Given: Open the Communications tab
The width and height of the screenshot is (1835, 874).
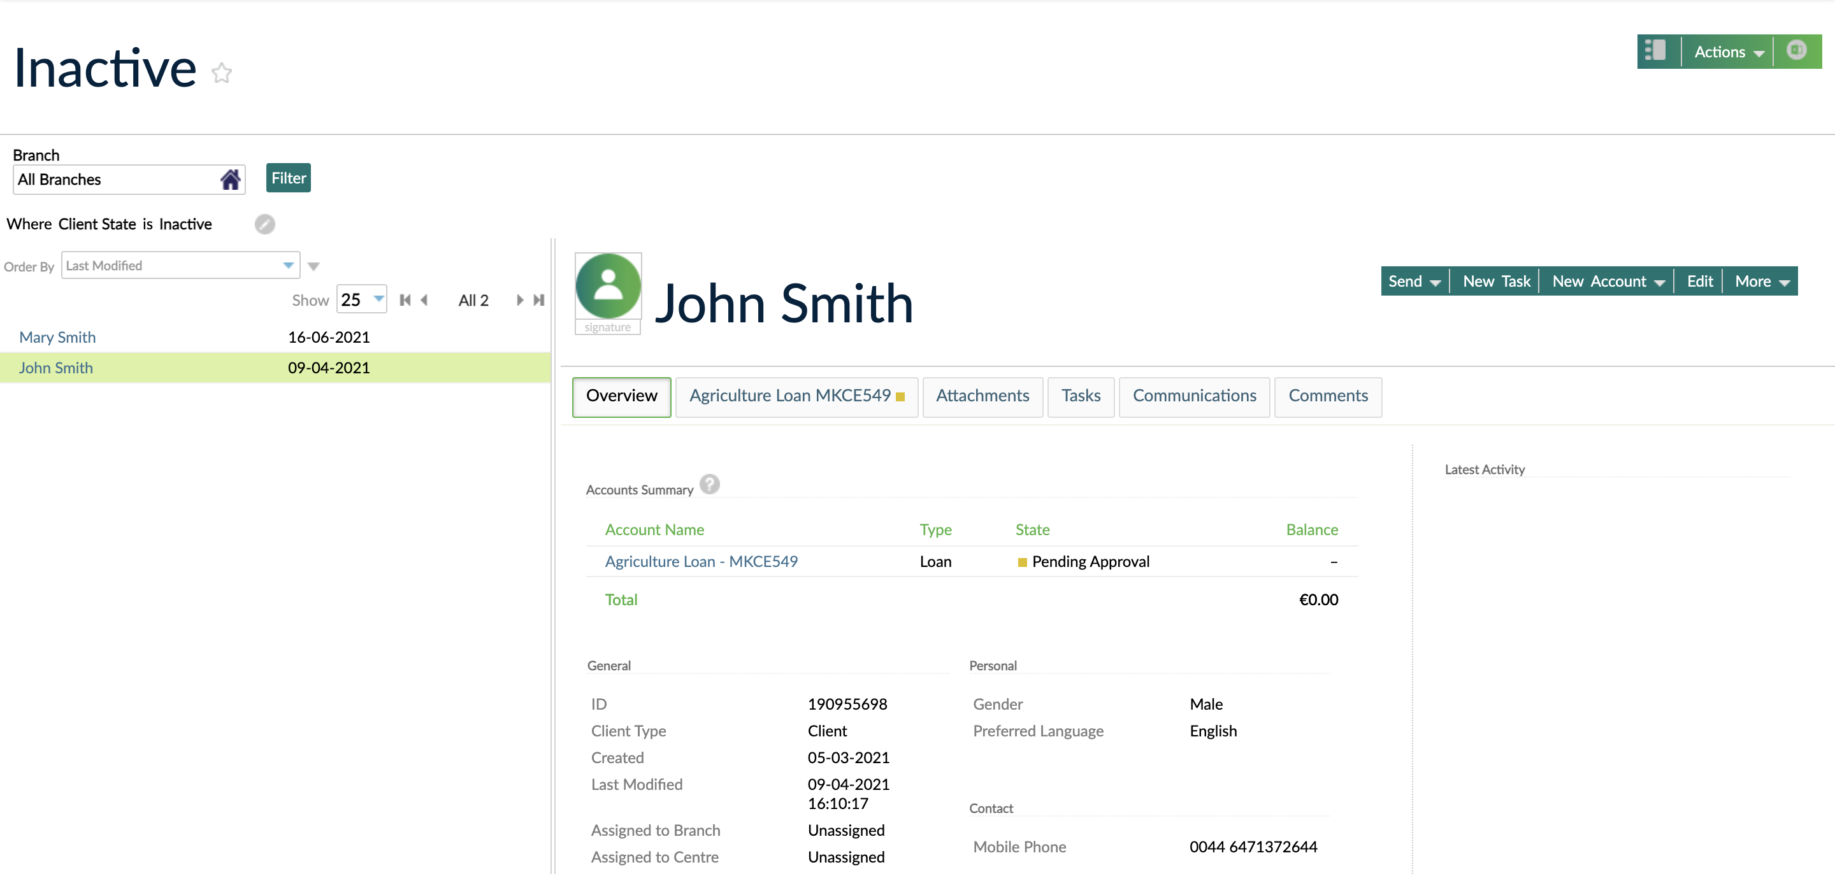Looking at the screenshot, I should [x=1194, y=396].
